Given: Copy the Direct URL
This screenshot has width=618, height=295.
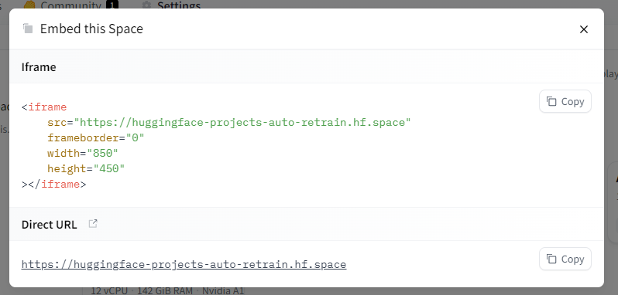Looking at the screenshot, I should point(565,259).
